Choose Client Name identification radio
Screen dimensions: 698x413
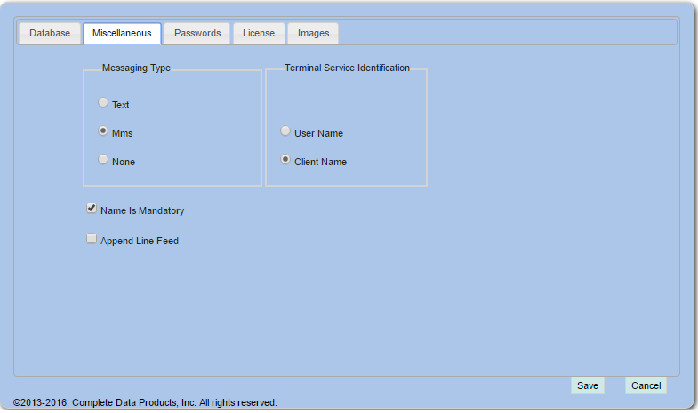pos(285,160)
